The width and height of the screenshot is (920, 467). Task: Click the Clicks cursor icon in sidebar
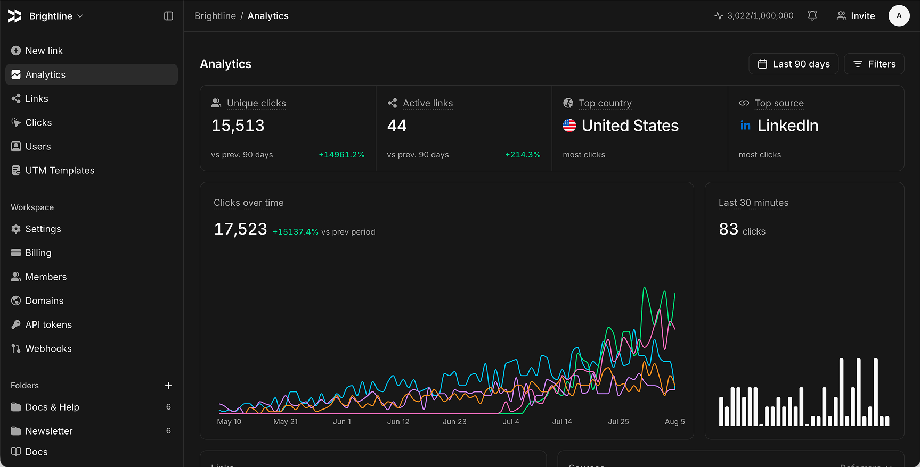coord(16,122)
